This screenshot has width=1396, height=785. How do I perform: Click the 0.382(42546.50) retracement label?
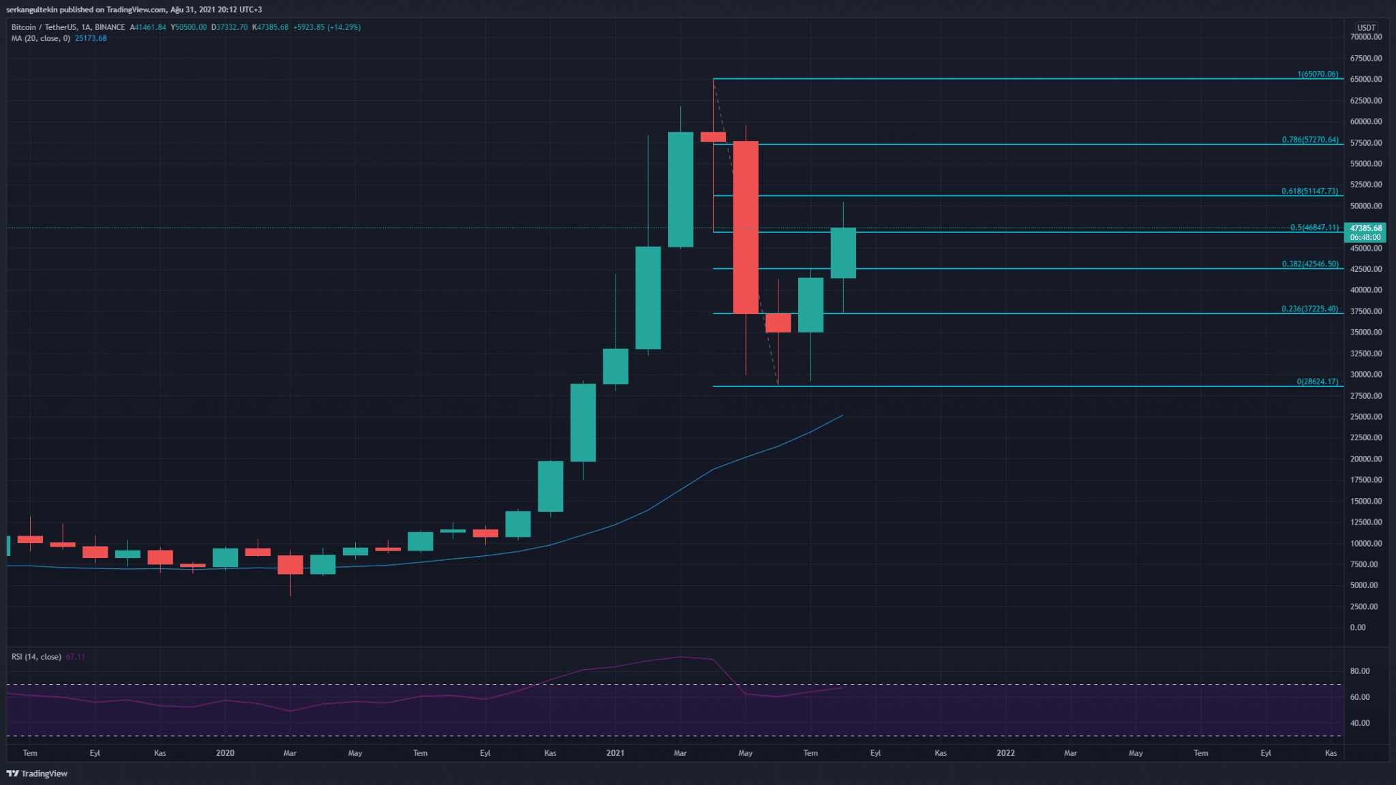click(1309, 264)
